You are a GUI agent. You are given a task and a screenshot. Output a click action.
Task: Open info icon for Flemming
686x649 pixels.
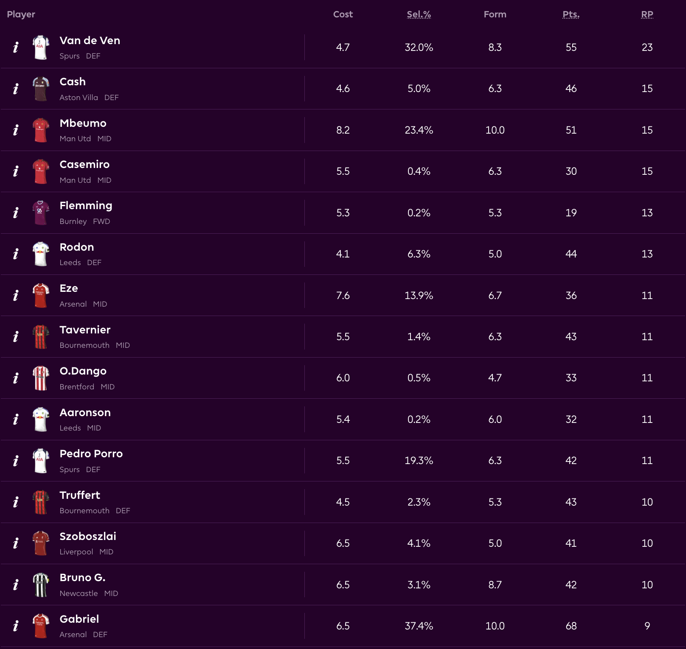[x=16, y=213]
